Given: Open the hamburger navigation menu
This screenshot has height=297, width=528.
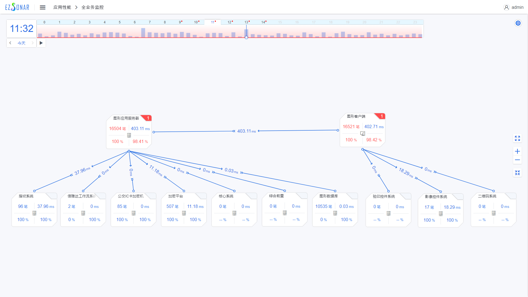Looking at the screenshot, I should (x=42, y=7).
